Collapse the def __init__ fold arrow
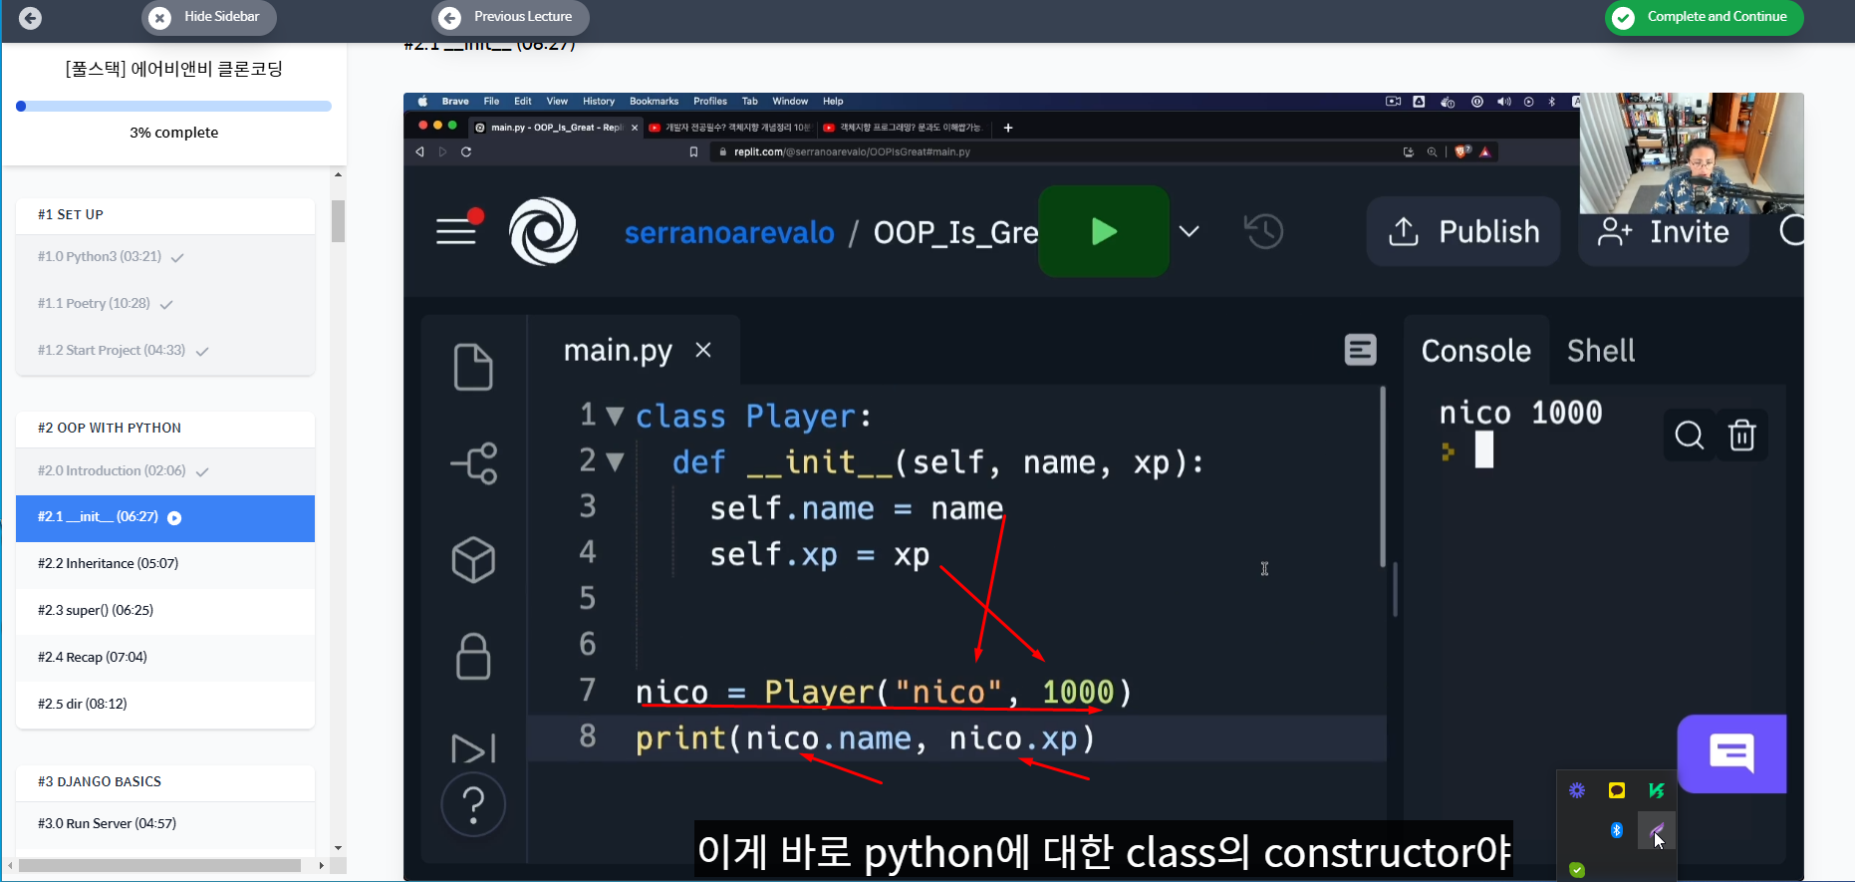The height and width of the screenshot is (882, 1855). pyautogui.click(x=615, y=461)
